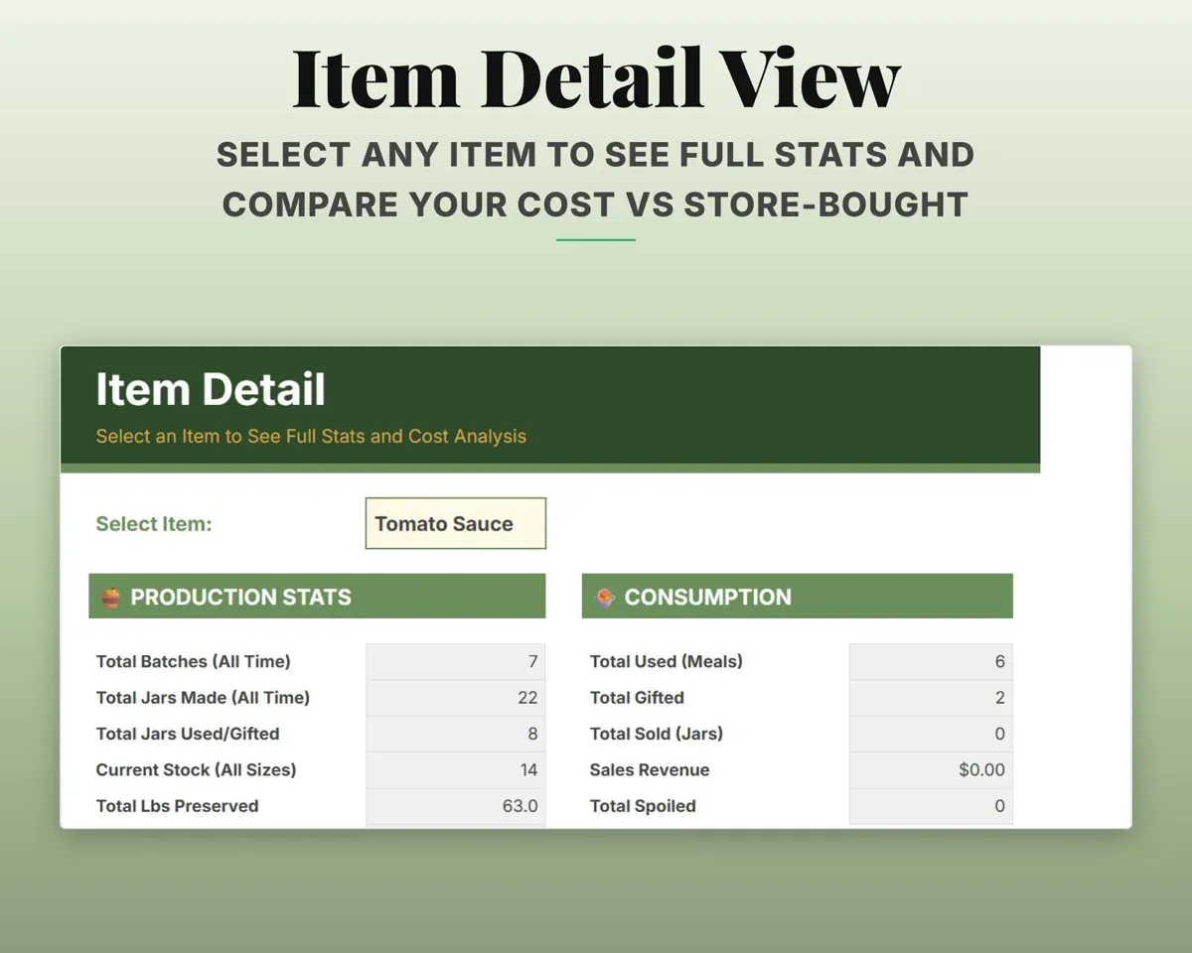Click the Total Gifted value 2
This screenshot has width=1192, height=953.
click(931, 698)
